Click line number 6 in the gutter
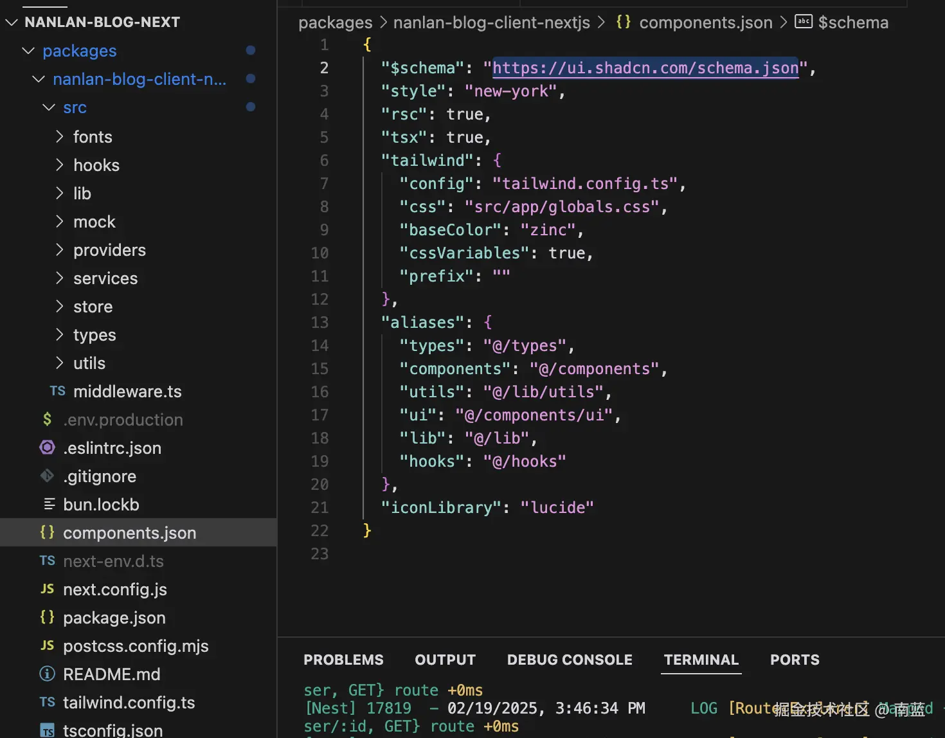The image size is (945, 738). pos(324,160)
